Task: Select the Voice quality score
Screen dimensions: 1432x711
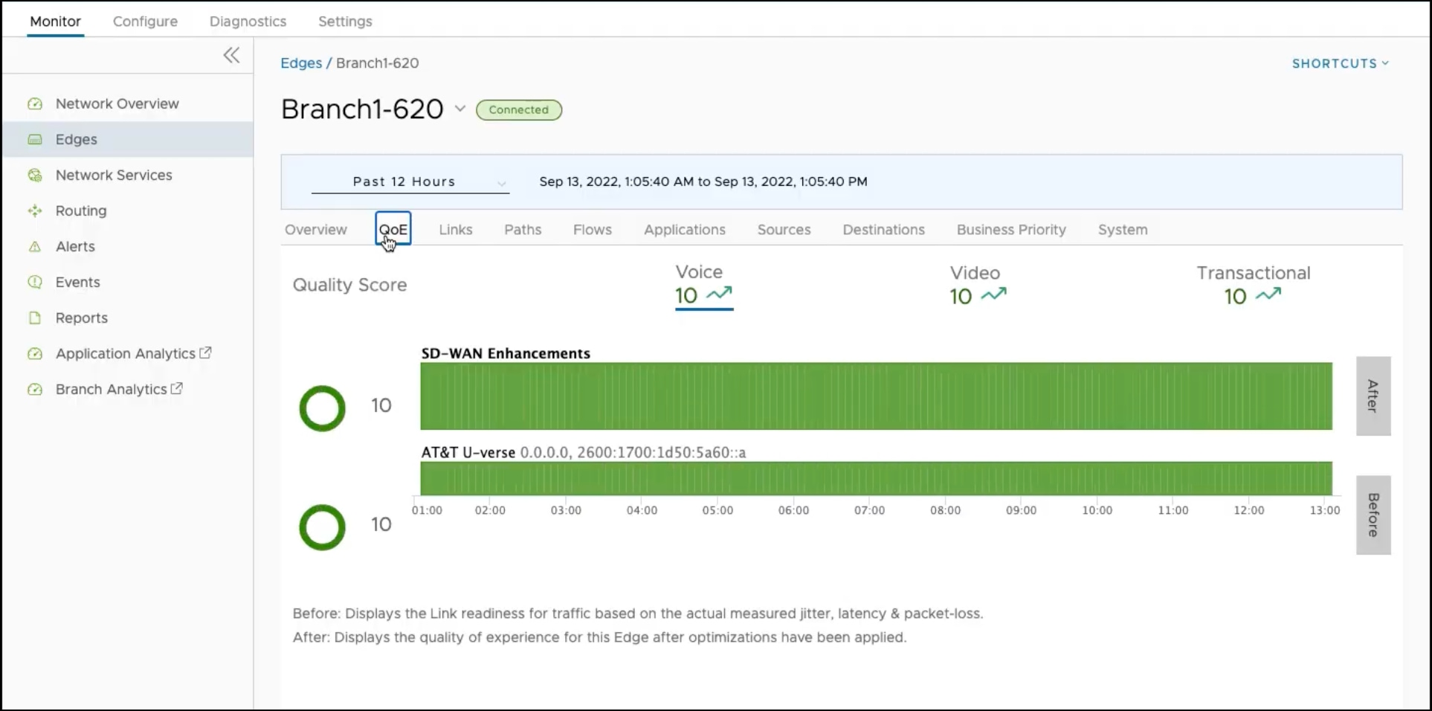Action: tap(703, 286)
